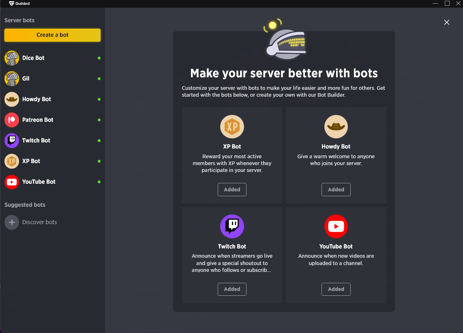Image resolution: width=463 pixels, height=333 pixels.
Task: Click Howdy Bot cowboy hat icon in sidebar
Action: pos(12,99)
